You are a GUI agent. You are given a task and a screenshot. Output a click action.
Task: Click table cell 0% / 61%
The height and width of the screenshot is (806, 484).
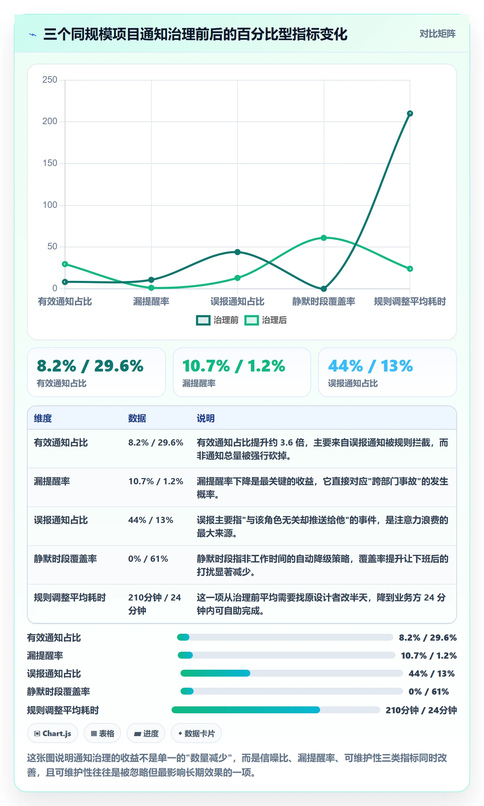148,559
